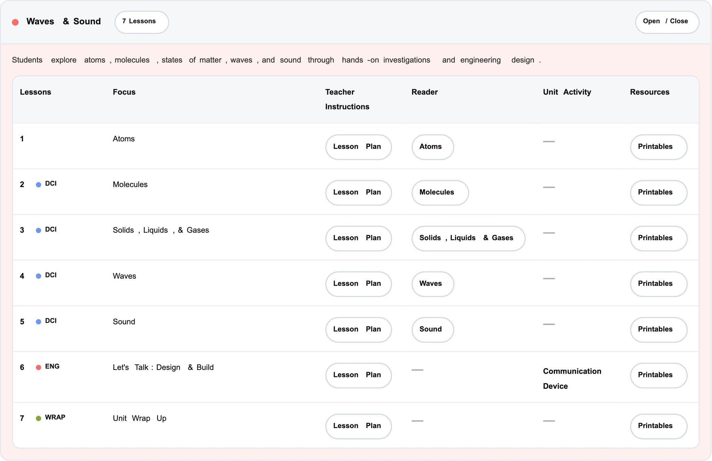Open Lesson Plan for Let's Talk: Design & Build
Image resolution: width=712 pixels, height=461 pixels.
click(358, 375)
